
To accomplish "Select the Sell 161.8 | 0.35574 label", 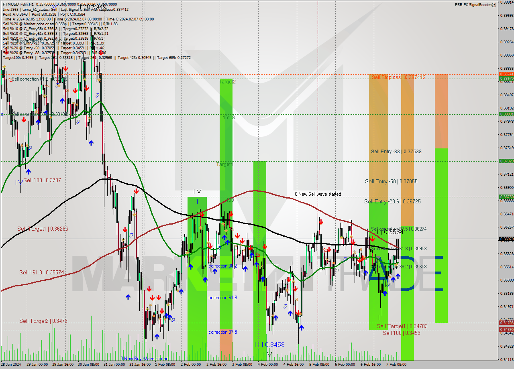I will click(41, 272).
